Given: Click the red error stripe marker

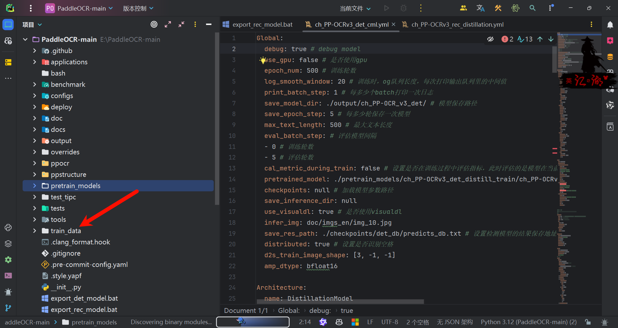Looking at the screenshot, I should coord(555,149).
